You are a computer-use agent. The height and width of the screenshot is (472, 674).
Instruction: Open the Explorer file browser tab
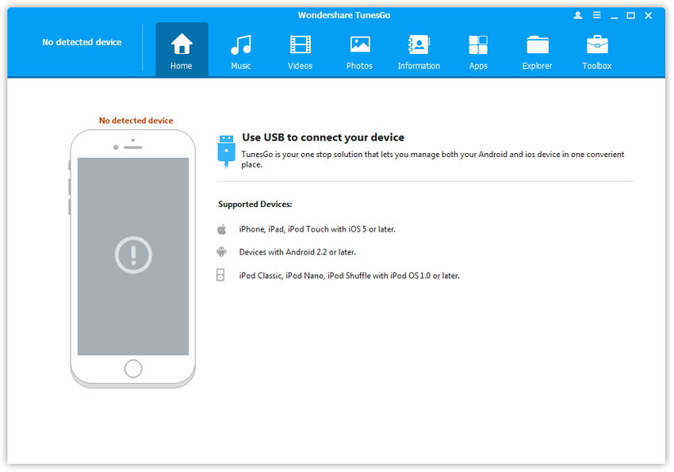tap(537, 51)
